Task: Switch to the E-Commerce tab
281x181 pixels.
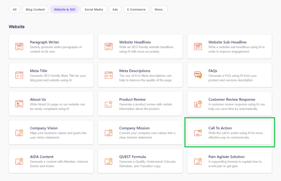Action: 136,9
